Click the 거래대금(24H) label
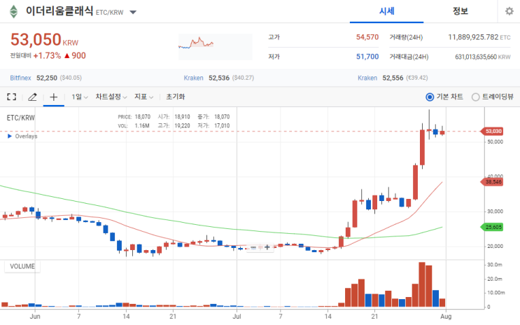 [x=409, y=57]
